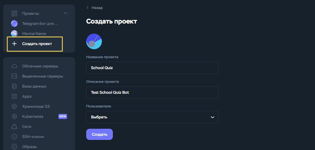Open the Telegram bot project avatar

[14, 24]
